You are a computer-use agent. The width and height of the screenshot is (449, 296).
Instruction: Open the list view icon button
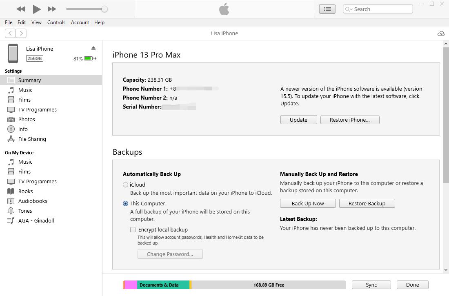click(x=327, y=9)
